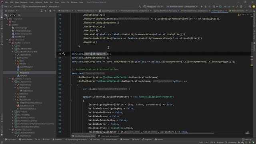Click the Expand All icon in Solution panel
This screenshot has height=144, width=256.
click(42, 11)
